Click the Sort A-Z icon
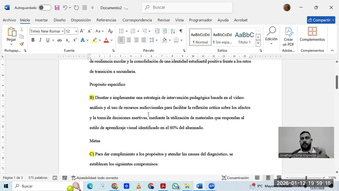 click(173, 31)
